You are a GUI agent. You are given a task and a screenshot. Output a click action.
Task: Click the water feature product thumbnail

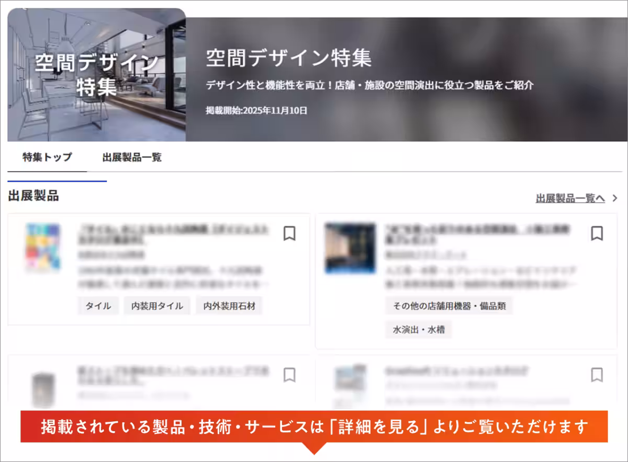point(350,248)
